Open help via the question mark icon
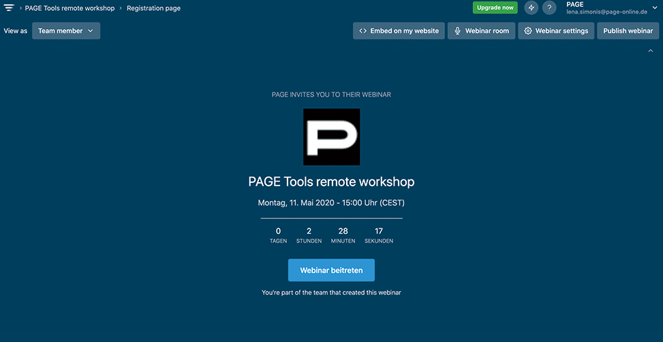This screenshot has width=663, height=342. pyautogui.click(x=549, y=8)
